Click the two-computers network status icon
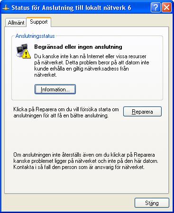 (23, 51)
